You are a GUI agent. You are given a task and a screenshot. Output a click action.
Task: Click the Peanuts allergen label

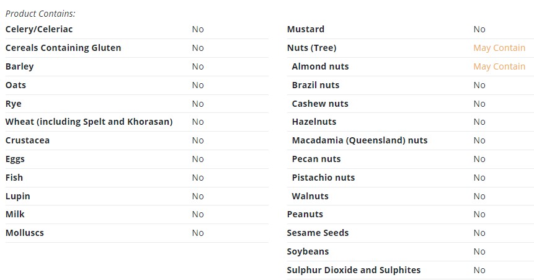click(x=305, y=214)
